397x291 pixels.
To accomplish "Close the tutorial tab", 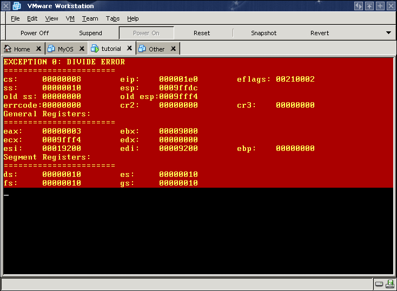I will [129, 48].
